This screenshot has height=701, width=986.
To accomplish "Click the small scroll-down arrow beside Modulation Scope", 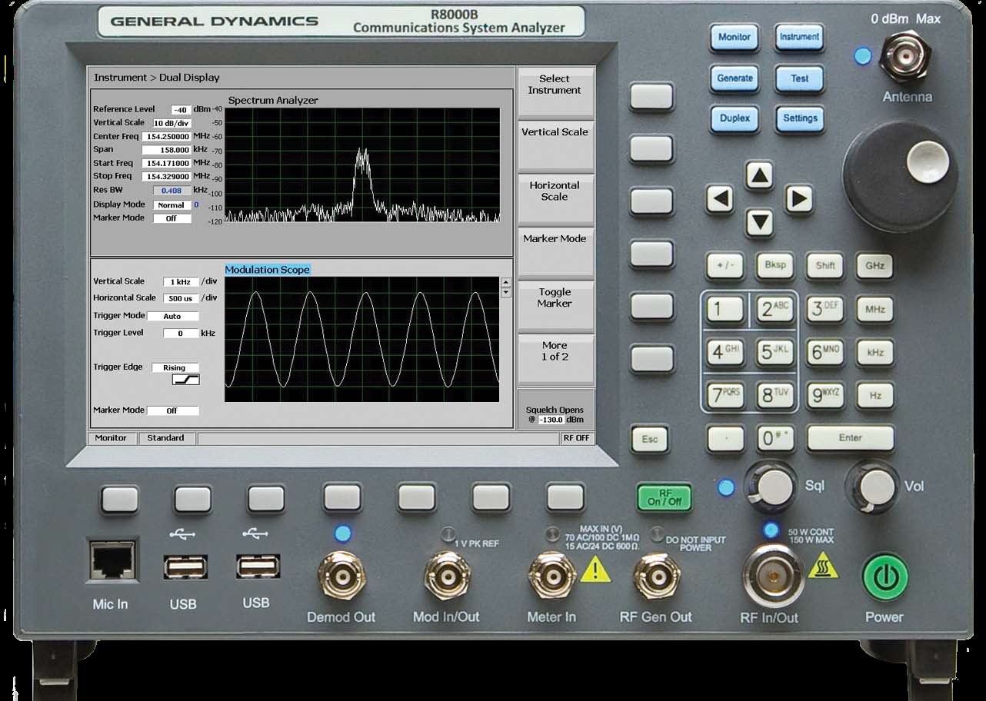I will coord(505,292).
